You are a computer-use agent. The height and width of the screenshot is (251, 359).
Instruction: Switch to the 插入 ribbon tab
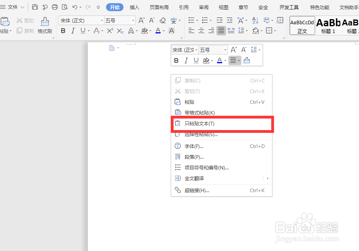click(134, 7)
